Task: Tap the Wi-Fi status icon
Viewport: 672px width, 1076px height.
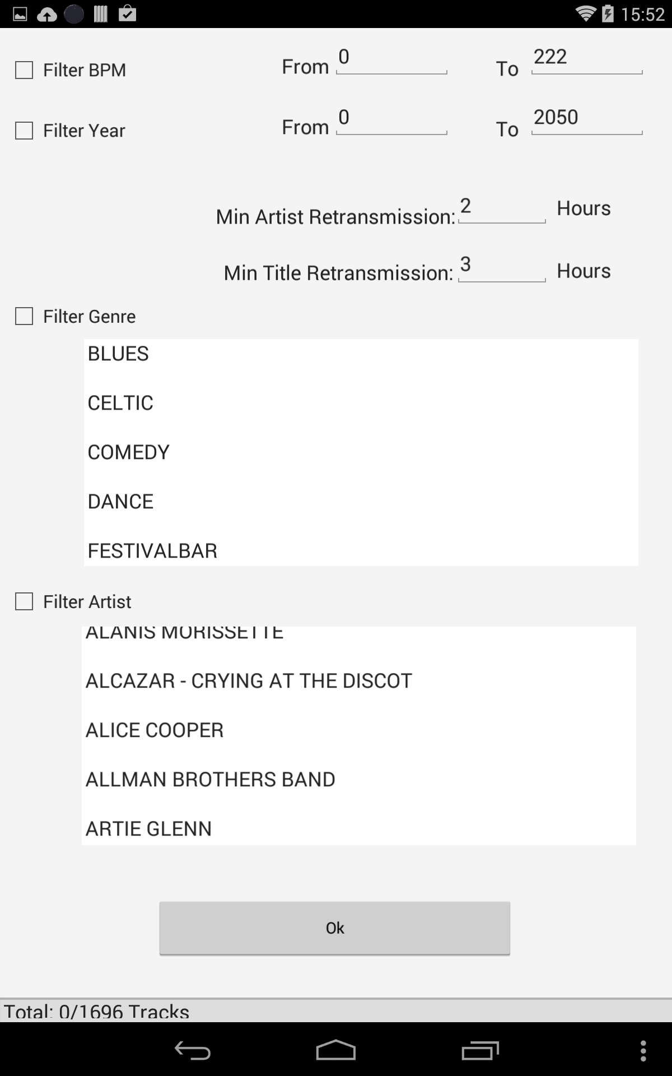Action: coord(585,13)
